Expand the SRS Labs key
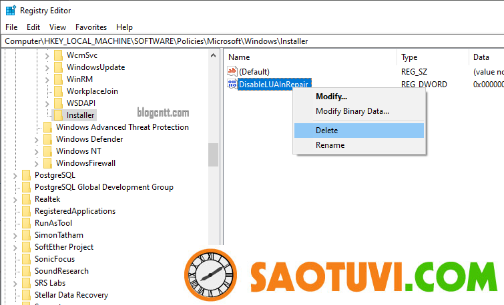This screenshot has height=305, width=504. click(15, 284)
